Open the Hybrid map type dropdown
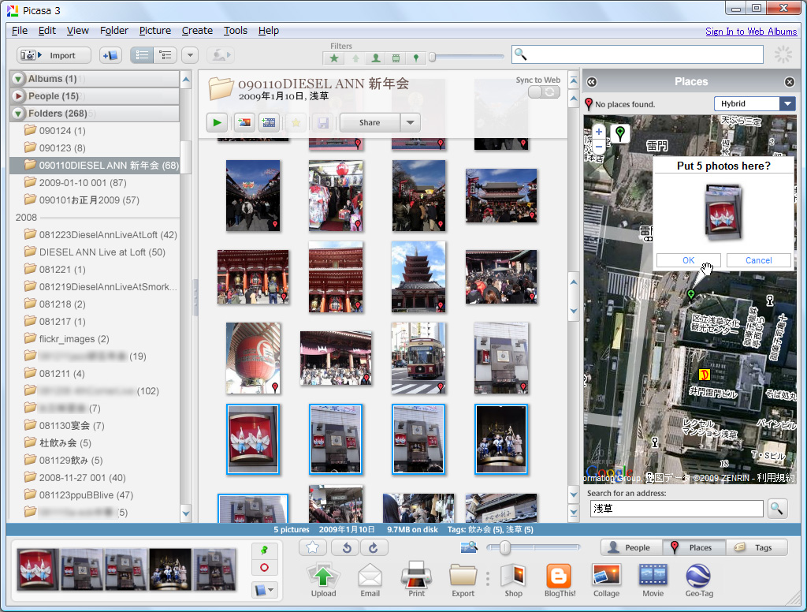This screenshot has width=807, height=612. [x=755, y=103]
